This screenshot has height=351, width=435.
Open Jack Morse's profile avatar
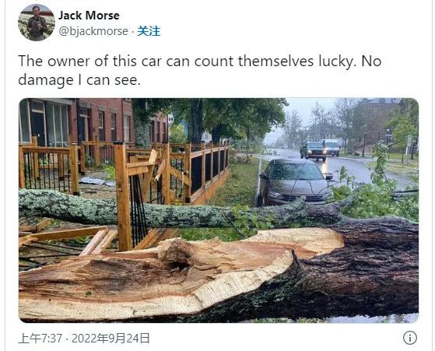coord(37,23)
